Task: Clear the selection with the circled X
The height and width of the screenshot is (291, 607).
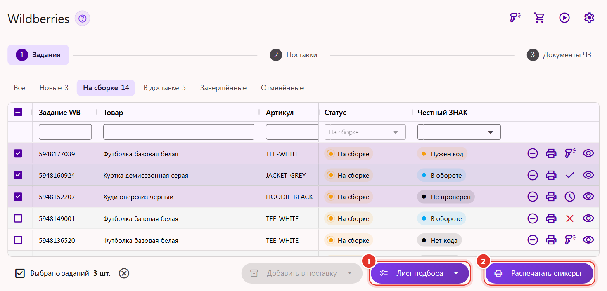Action: click(x=124, y=273)
